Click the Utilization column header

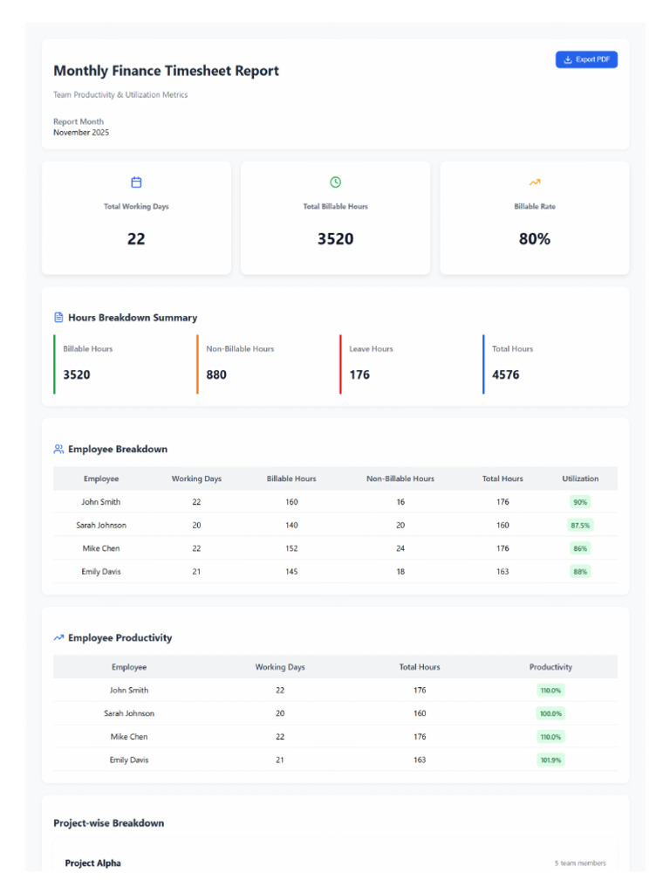point(580,478)
